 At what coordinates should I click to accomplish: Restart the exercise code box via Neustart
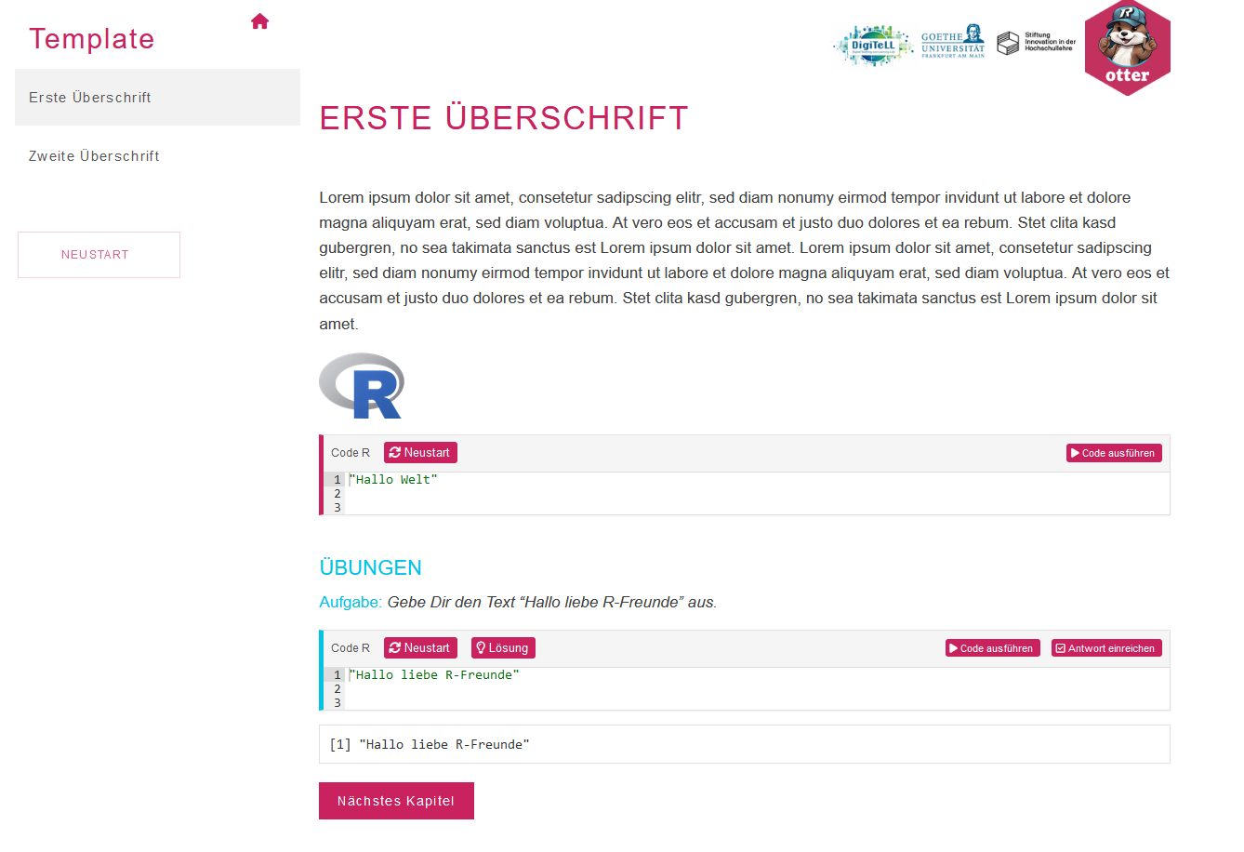coord(420,648)
